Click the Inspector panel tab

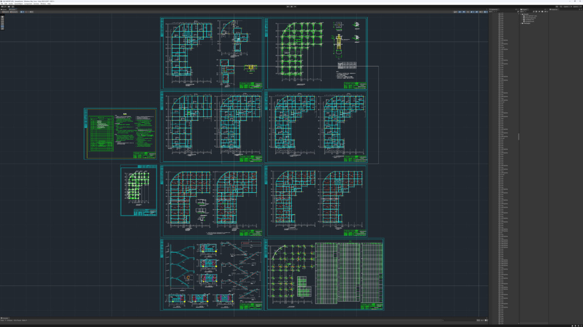[x=554, y=9]
